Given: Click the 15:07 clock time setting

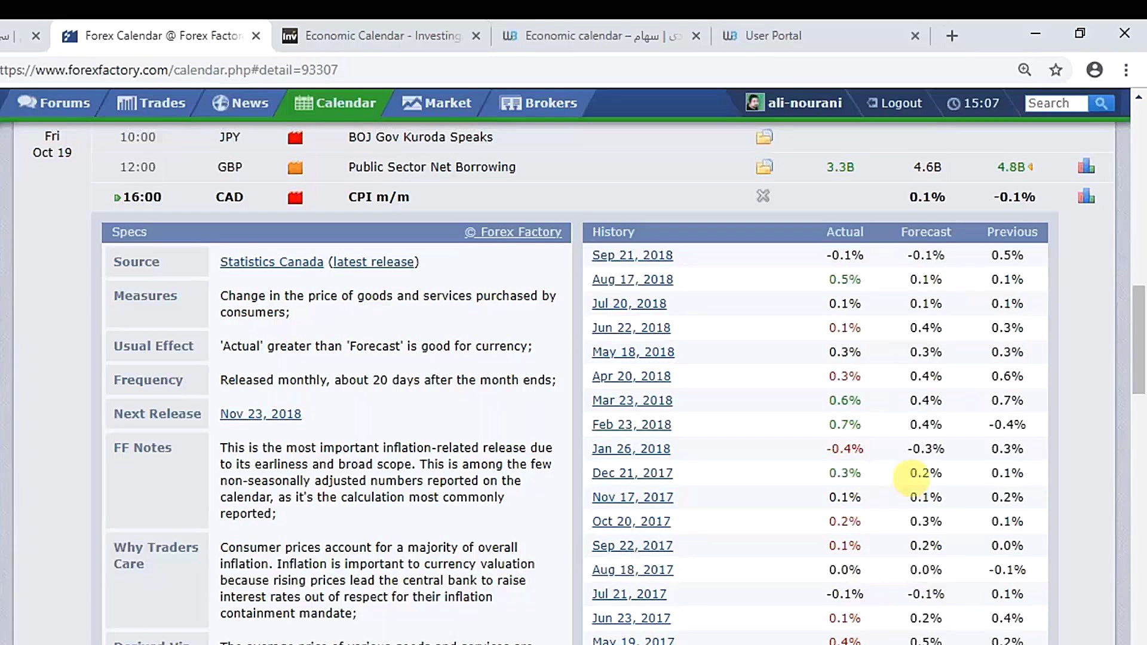Looking at the screenshot, I should (973, 103).
